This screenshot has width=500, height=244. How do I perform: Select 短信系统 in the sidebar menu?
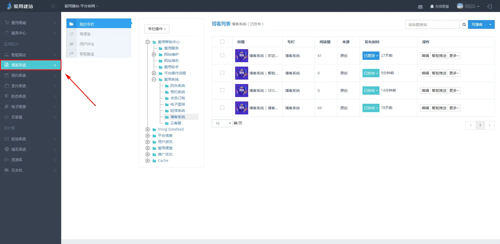pyautogui.click(x=18, y=139)
